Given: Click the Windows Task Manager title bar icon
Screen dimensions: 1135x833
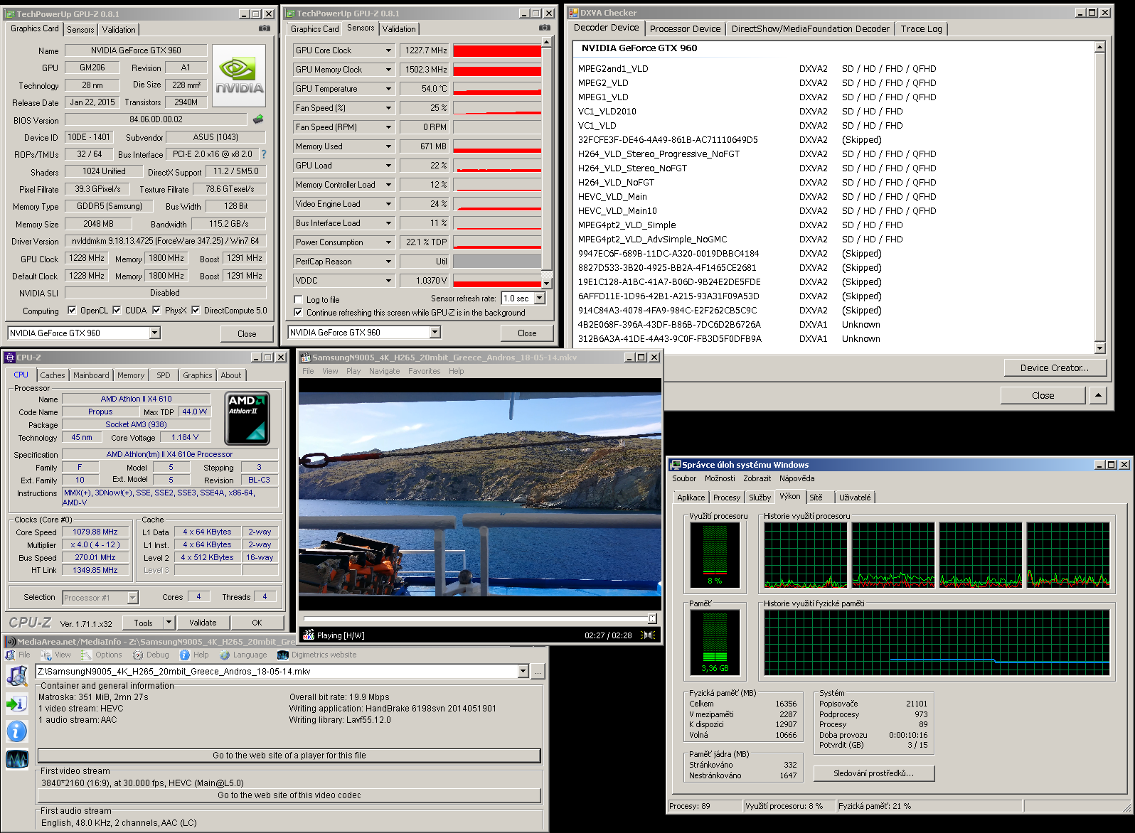Looking at the screenshot, I should click(x=676, y=465).
